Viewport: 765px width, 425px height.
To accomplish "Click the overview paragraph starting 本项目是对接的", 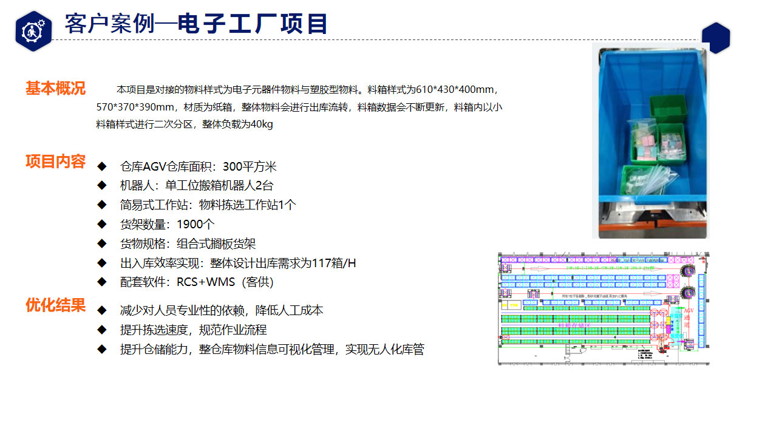I will [299, 107].
